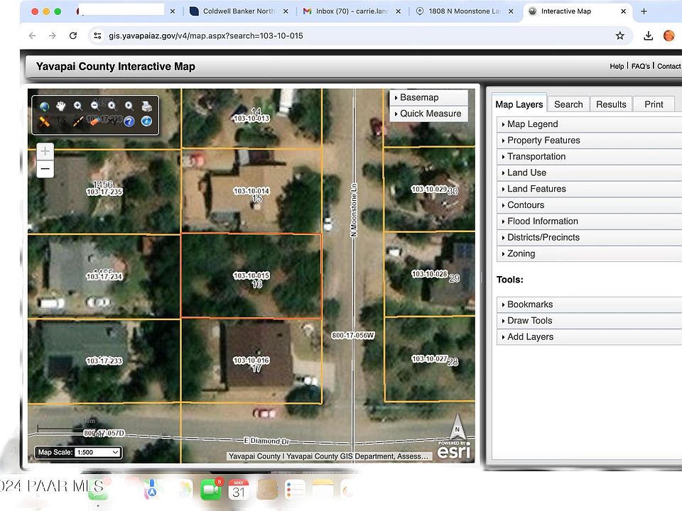Click the Contact link

coord(669,66)
